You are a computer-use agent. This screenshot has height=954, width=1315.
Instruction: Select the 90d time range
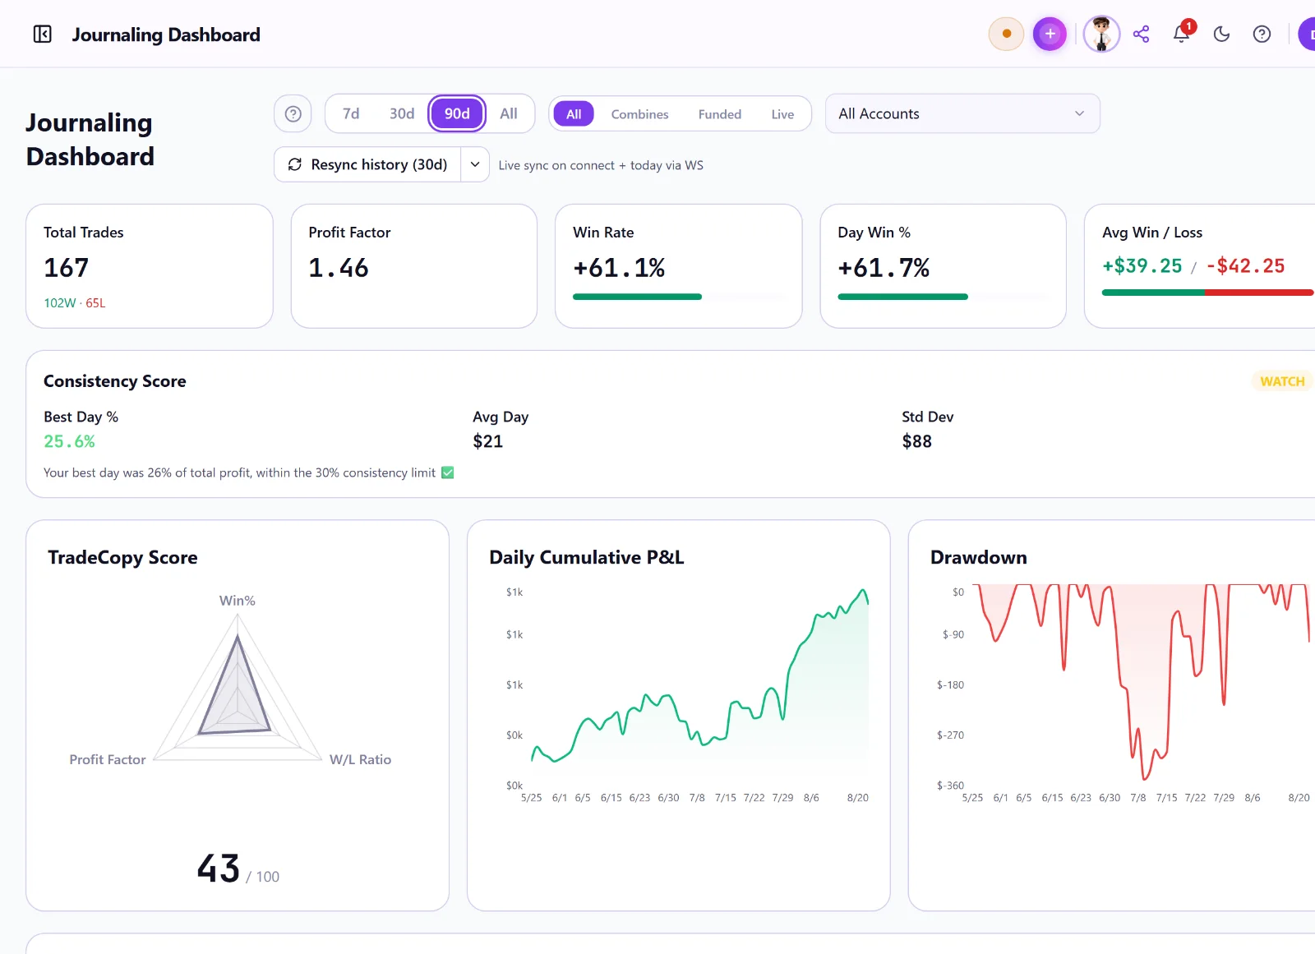click(x=457, y=113)
